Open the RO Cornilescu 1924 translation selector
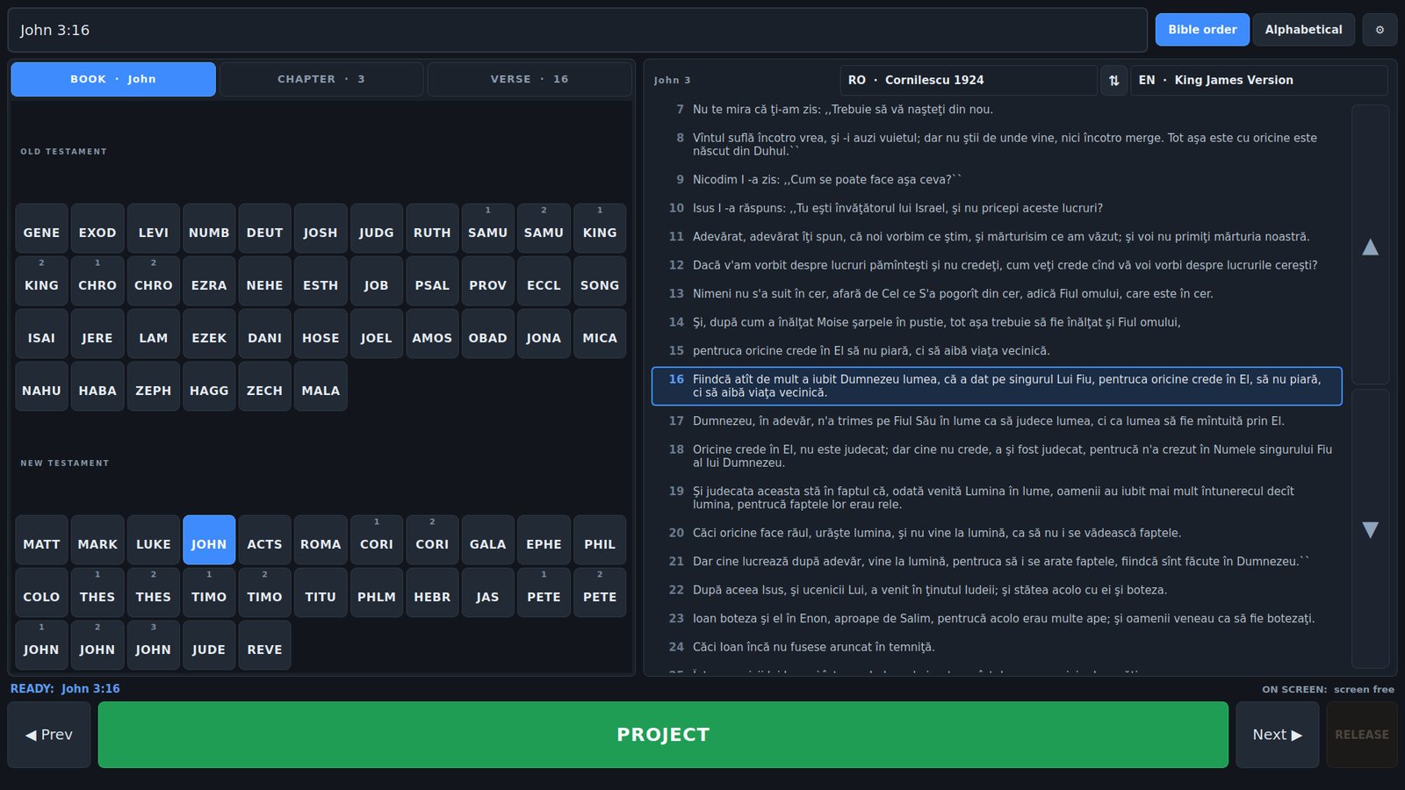 pos(968,80)
